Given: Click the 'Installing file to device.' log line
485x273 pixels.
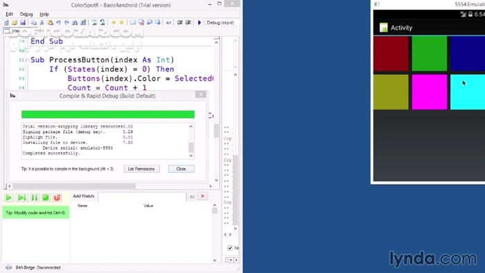Looking at the screenshot, I should pos(55,143).
